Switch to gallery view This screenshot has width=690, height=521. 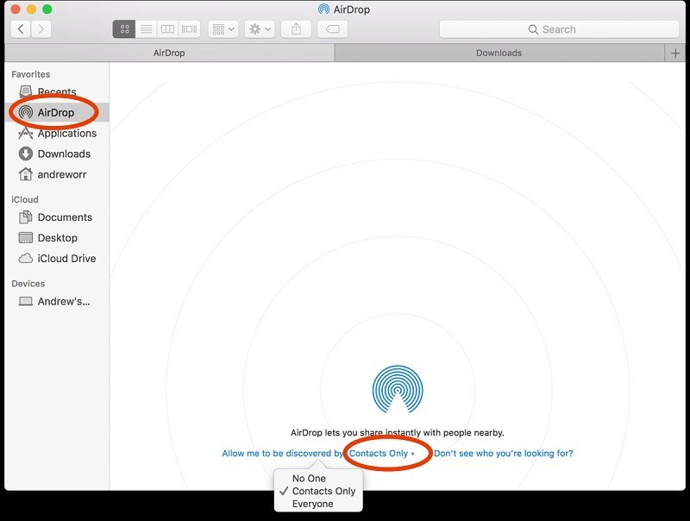click(x=187, y=28)
